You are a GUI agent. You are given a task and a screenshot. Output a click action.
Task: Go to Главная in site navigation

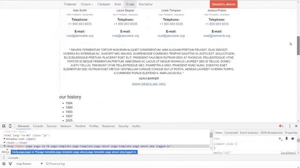click(70, 4)
